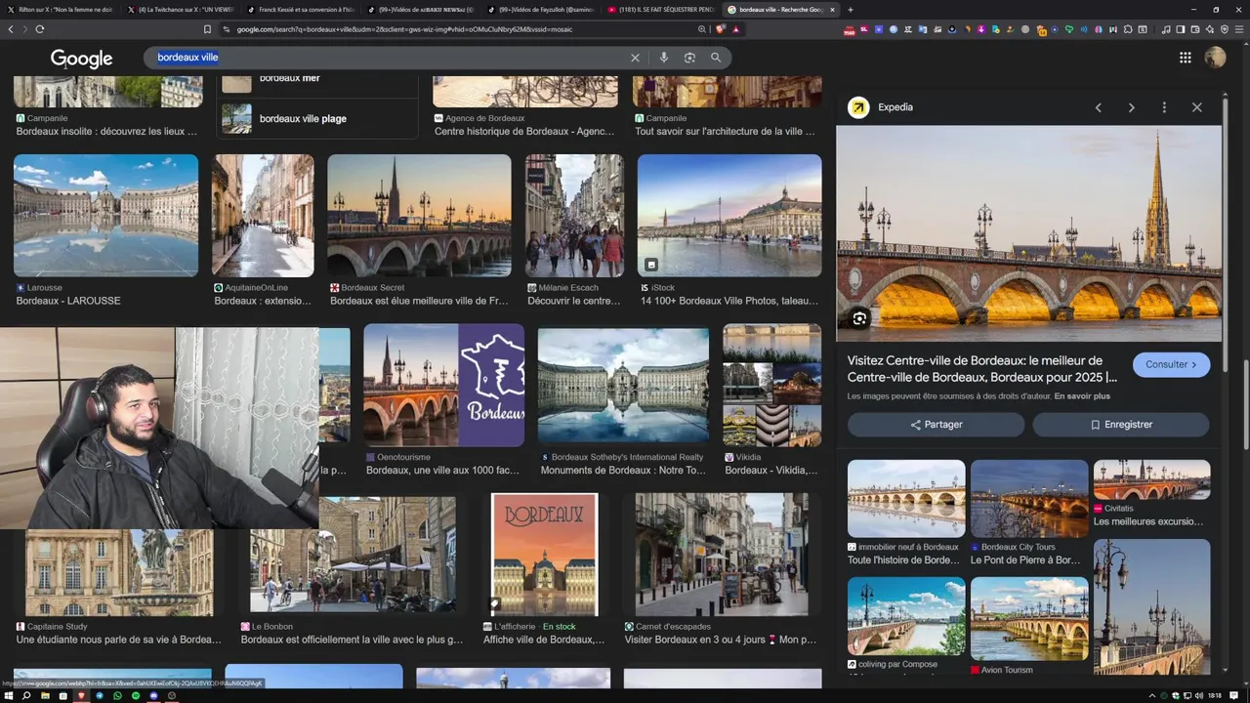Open the Larousse Bordeaux image result
The width and height of the screenshot is (1250, 703).
(x=105, y=216)
